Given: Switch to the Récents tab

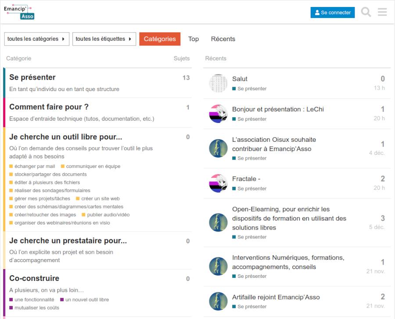Looking at the screenshot, I should click(223, 39).
